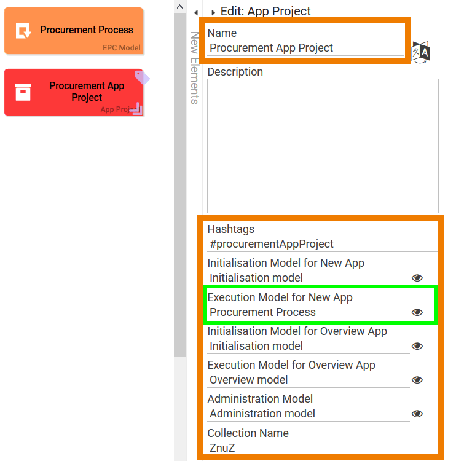
Task: Click the tag icon on the App Project card
Action: 142,77
